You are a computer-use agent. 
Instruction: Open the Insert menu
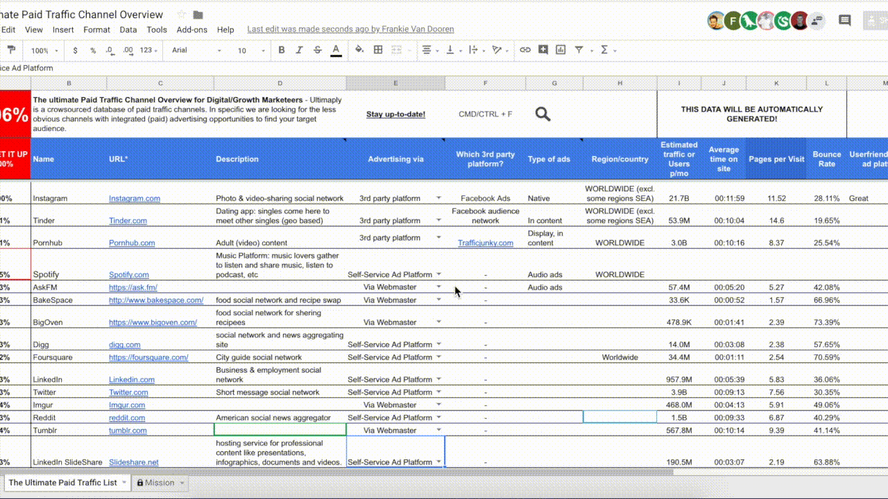point(63,30)
